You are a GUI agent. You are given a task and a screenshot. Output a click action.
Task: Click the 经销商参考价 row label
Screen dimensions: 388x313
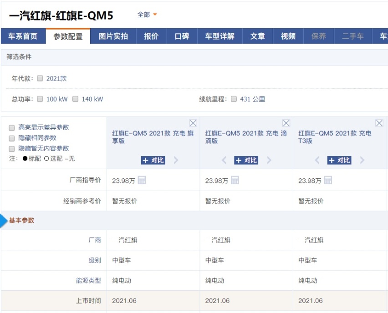82,201
